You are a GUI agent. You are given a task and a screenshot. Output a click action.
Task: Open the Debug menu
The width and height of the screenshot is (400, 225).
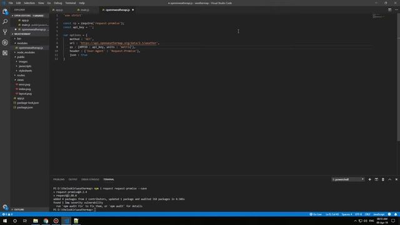(x=58, y=3)
